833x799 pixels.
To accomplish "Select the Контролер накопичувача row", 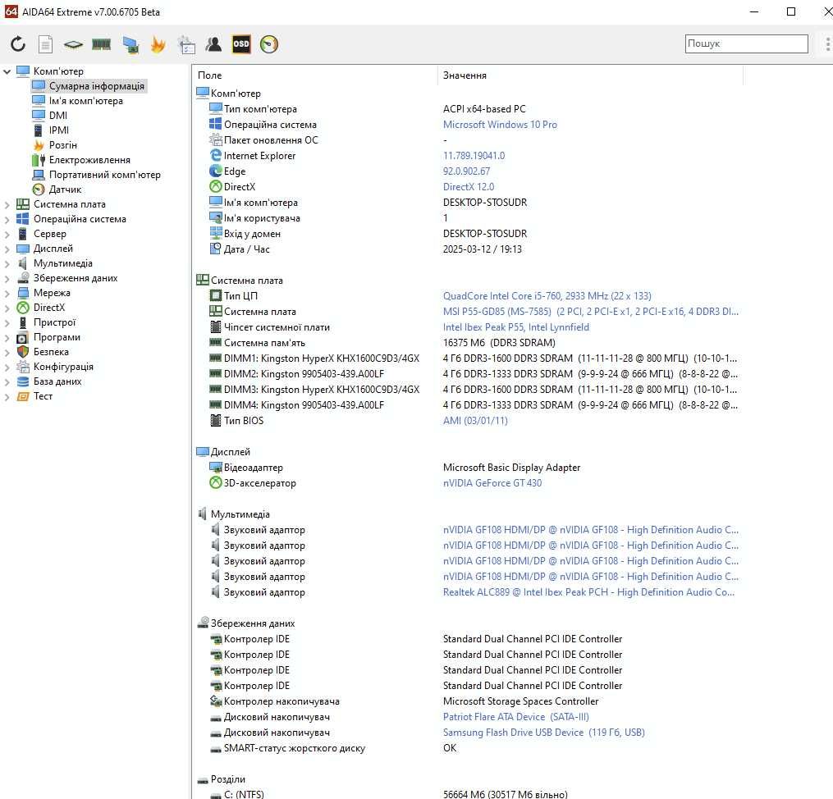I will coord(469,701).
